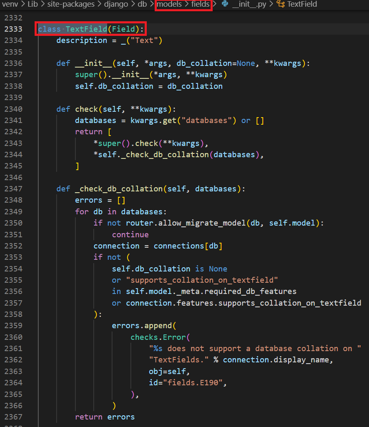369x427 pixels.
Task: Click the 'connections[db]' expression
Action: [x=188, y=246]
